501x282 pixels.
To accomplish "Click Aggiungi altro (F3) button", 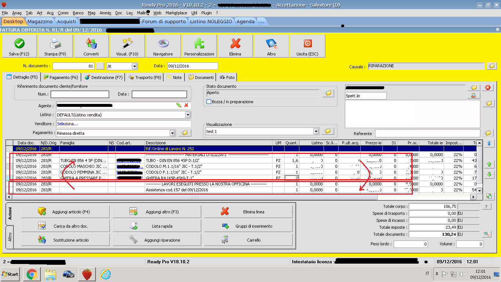I will tap(157, 212).
